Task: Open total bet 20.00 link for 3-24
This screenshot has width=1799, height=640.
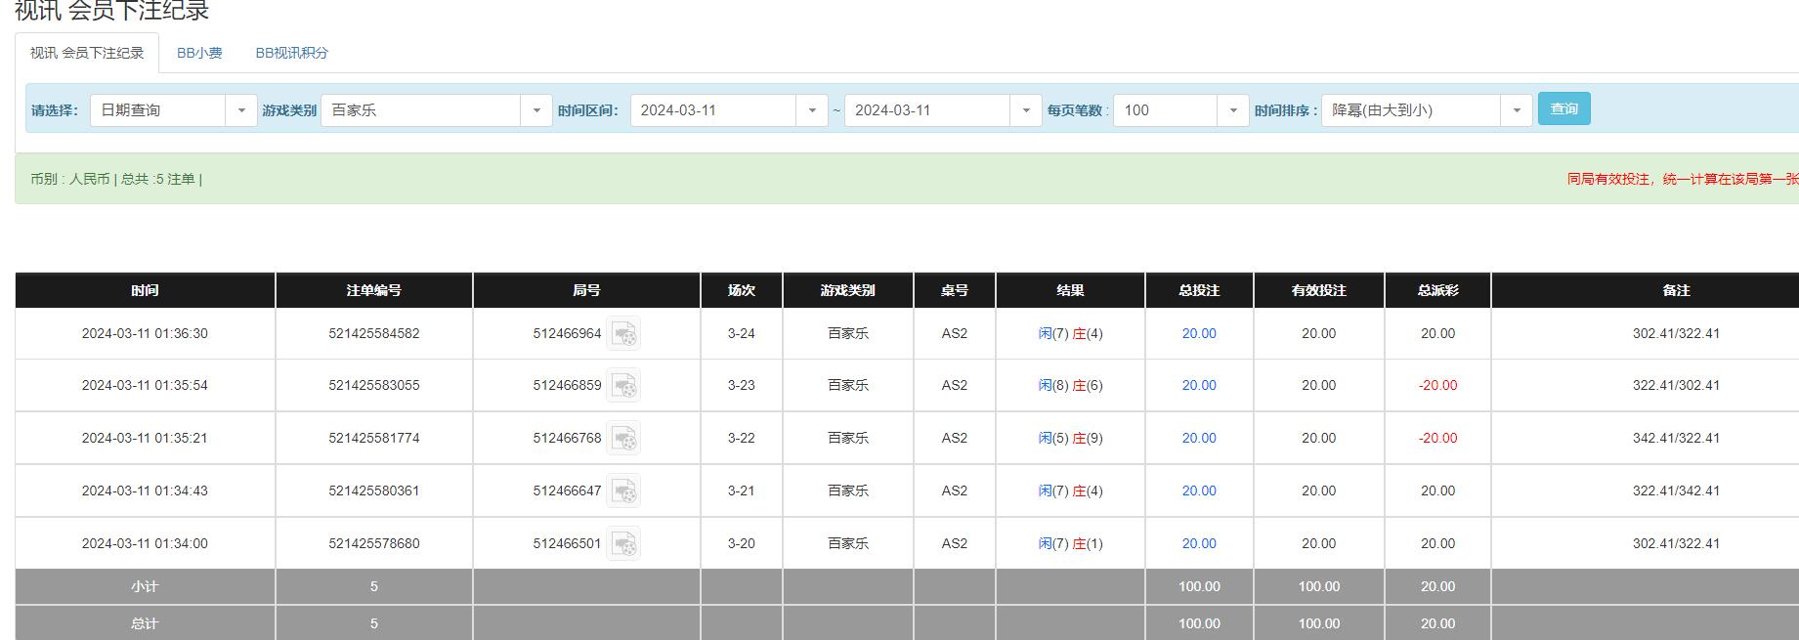Action: pyautogui.click(x=1199, y=334)
